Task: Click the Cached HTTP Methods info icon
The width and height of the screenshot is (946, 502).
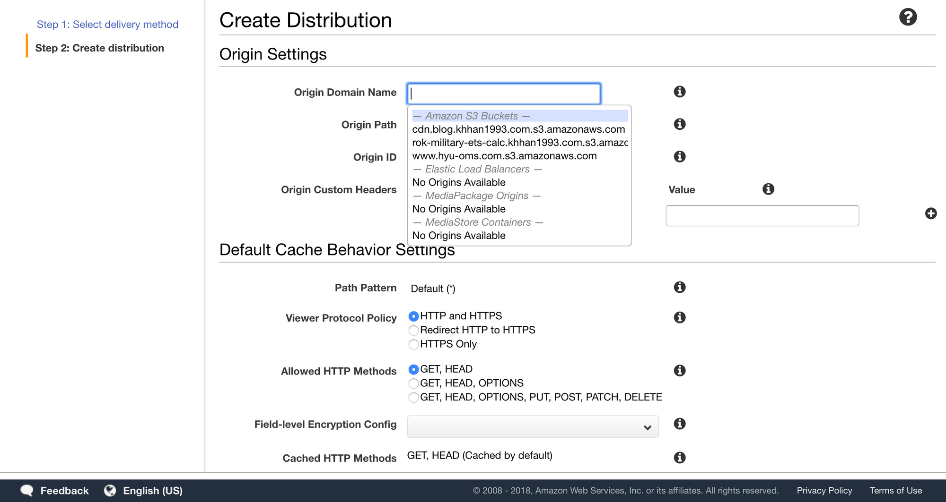Action: coord(680,457)
